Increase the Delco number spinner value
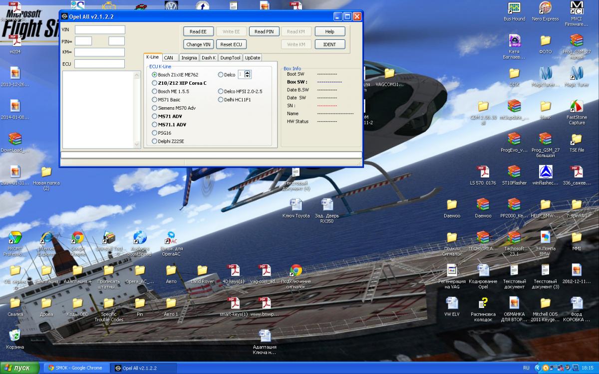Image resolution: width=599 pixels, height=374 pixels. [248, 72]
